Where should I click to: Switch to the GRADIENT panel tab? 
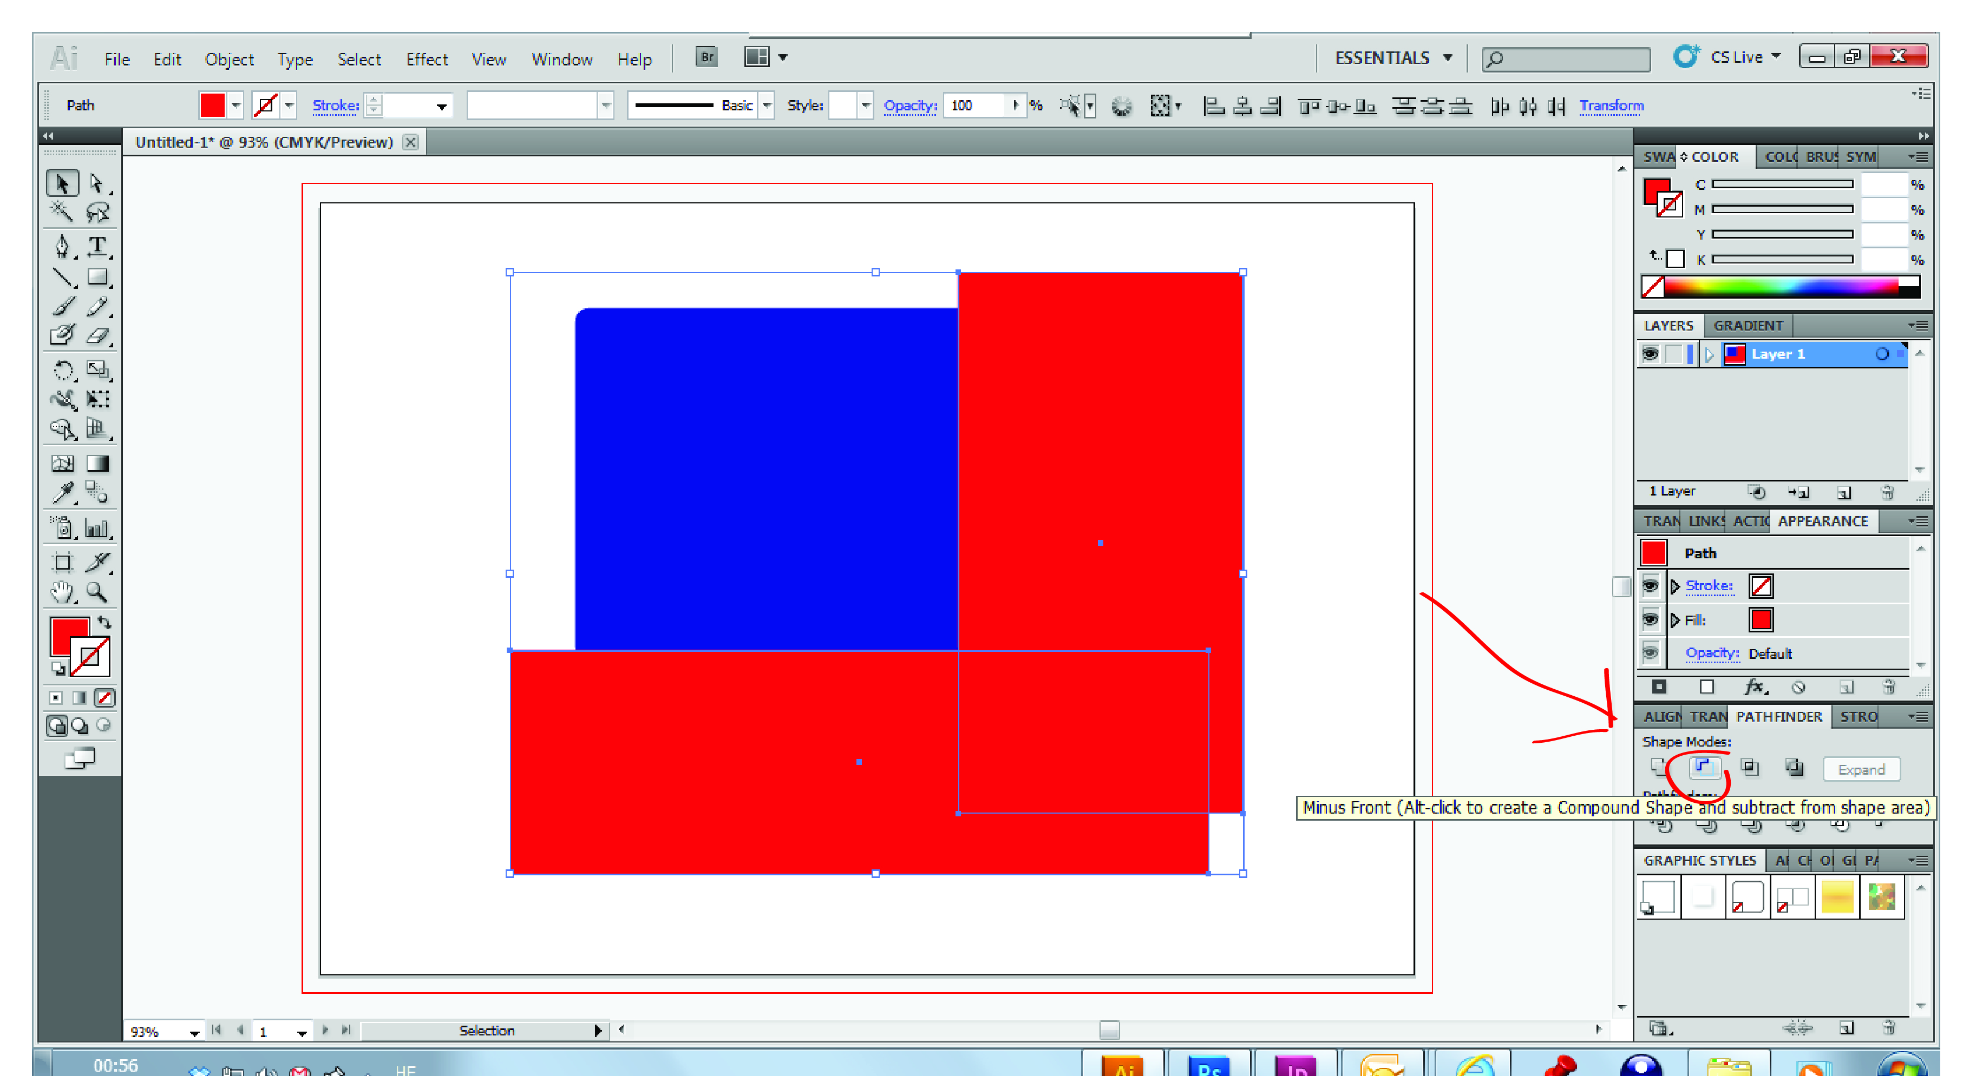point(1748,326)
